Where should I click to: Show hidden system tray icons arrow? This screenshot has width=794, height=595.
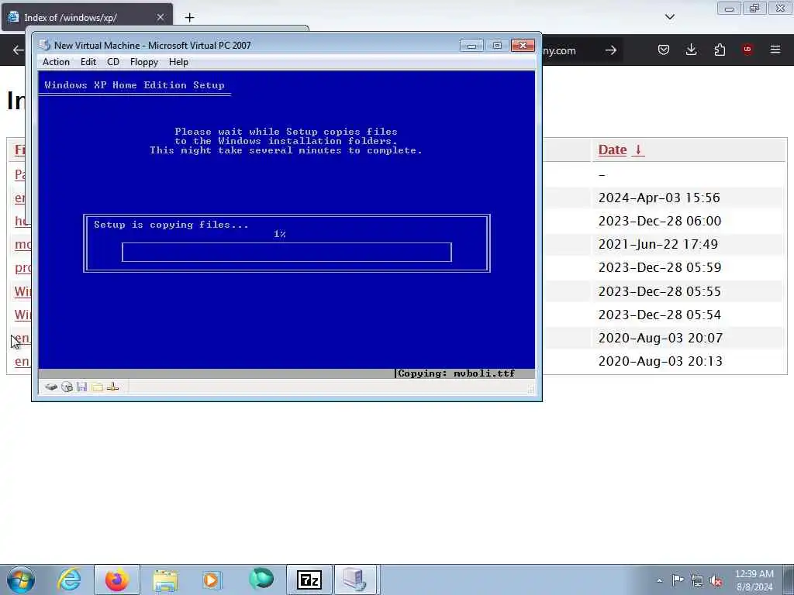659,580
